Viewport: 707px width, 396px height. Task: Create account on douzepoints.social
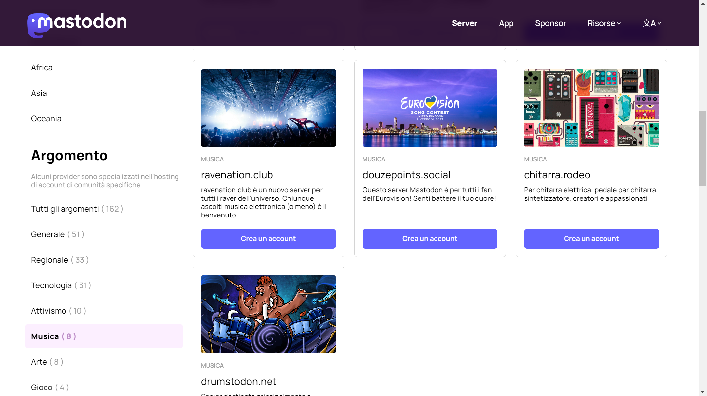tap(430, 239)
